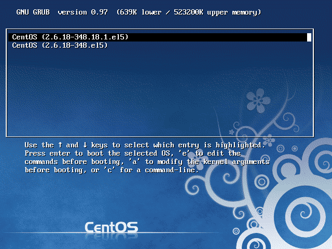Click the 'Use the ↑ and ↓ keys' instruction line
This screenshot has height=249, width=332.
click(x=145, y=145)
